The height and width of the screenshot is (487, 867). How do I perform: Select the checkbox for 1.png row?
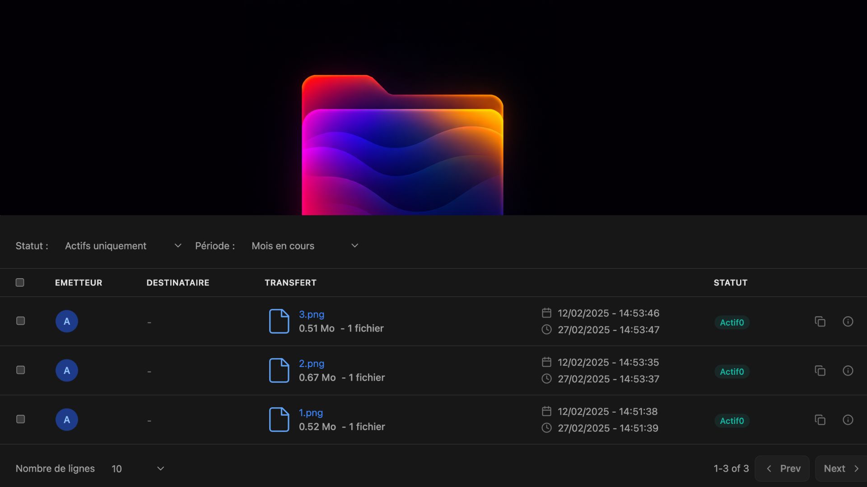[20, 419]
